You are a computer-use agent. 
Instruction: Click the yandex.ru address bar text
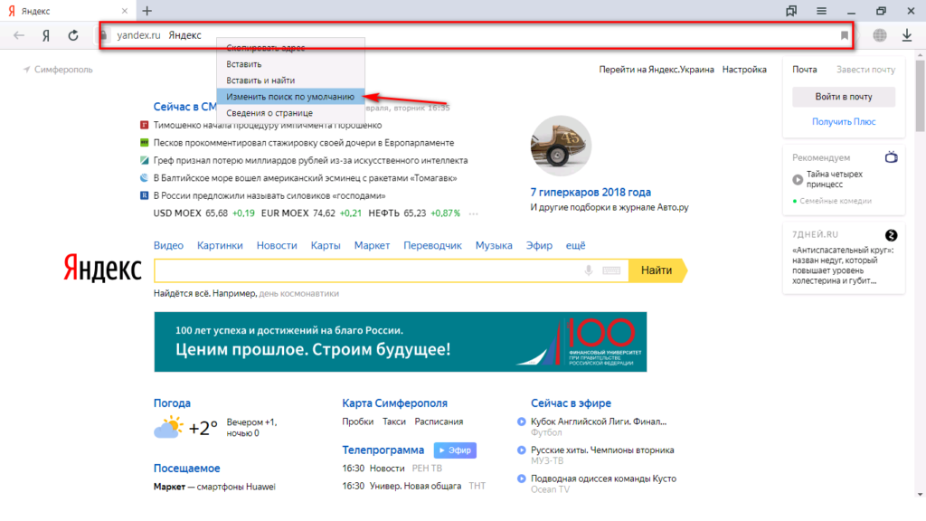pyautogui.click(x=138, y=35)
